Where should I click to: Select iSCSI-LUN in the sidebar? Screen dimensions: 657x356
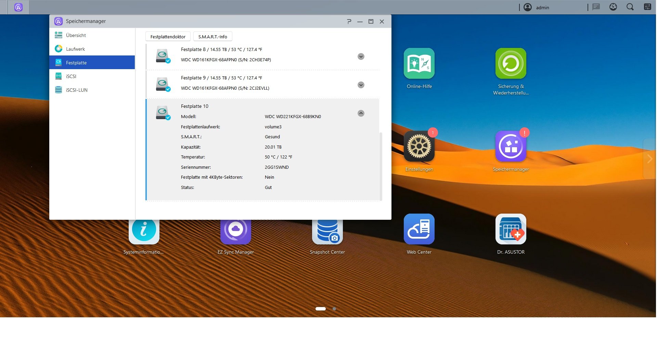coord(92,90)
